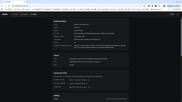Click the blue extension icon in toolbar
Image resolution: width=182 pixels, height=102 pixels.
point(152,6)
